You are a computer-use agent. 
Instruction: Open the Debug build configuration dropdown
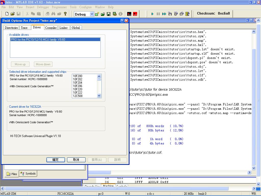point(92,14)
